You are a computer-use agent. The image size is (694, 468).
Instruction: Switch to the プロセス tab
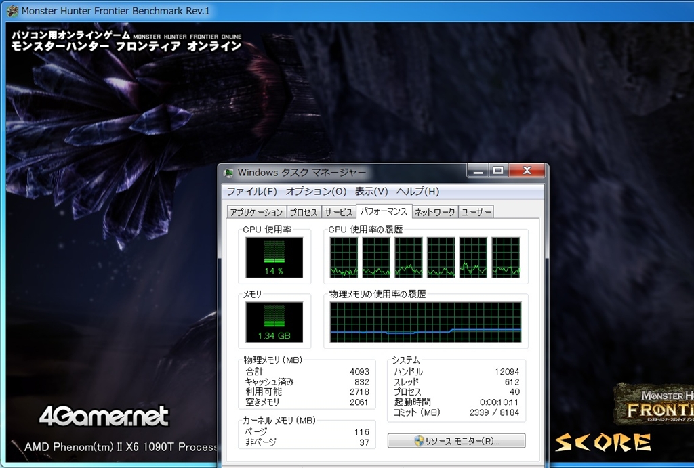pos(303,212)
